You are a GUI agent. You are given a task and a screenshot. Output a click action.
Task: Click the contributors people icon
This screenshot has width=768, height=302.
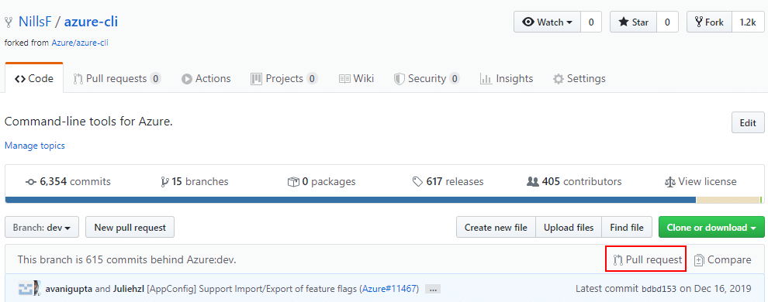(532, 182)
